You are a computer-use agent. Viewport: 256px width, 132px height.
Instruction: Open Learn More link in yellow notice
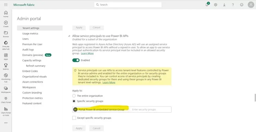coord(109,82)
